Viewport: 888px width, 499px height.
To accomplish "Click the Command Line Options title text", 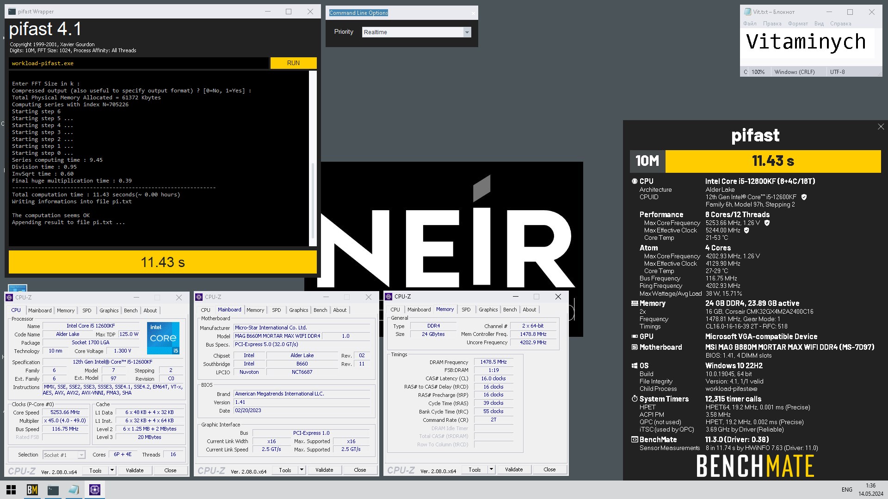I will (x=358, y=13).
